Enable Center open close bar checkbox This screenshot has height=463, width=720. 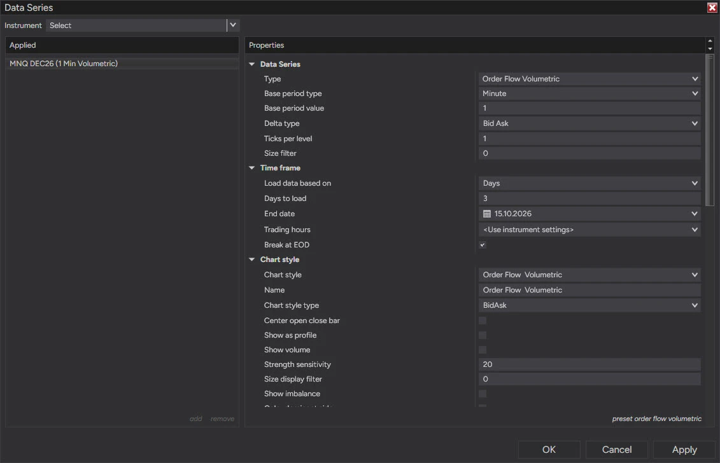click(x=483, y=321)
